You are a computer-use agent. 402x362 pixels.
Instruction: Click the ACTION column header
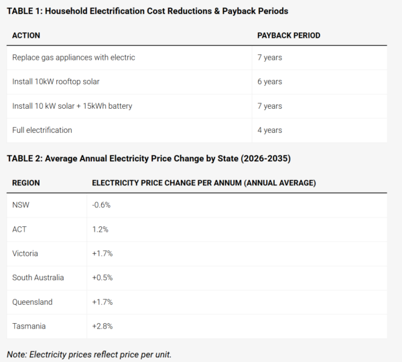pyautogui.click(x=27, y=34)
